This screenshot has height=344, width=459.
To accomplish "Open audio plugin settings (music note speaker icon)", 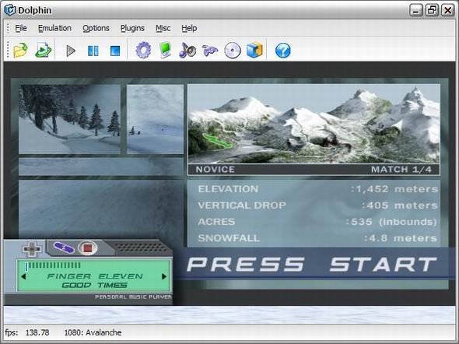I will (x=187, y=51).
